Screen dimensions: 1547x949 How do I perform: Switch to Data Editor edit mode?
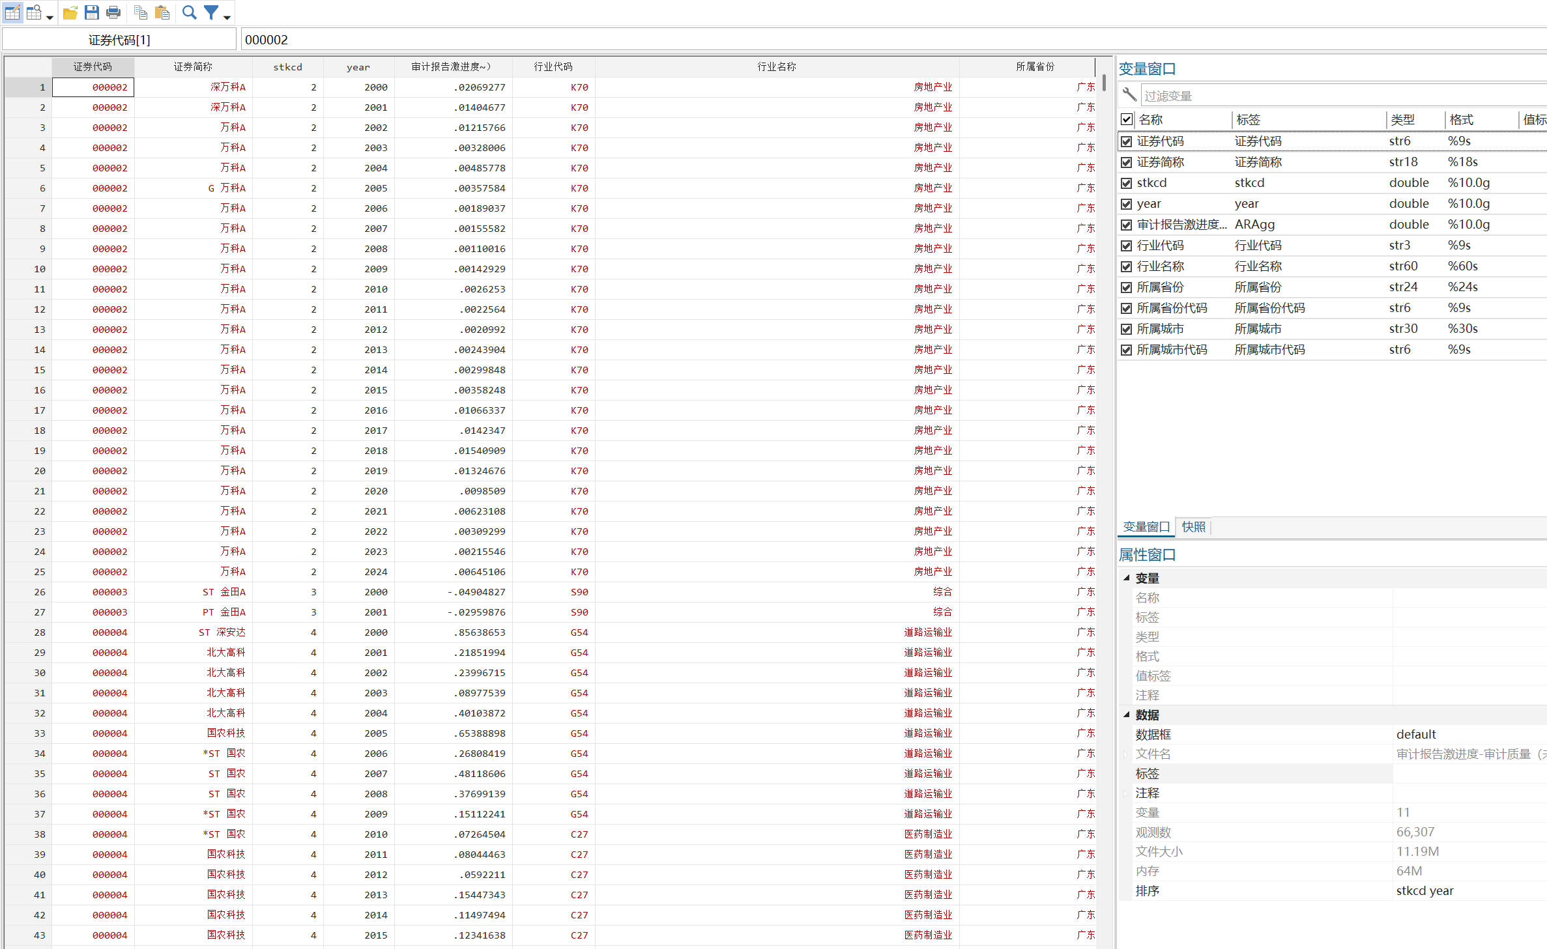(x=12, y=12)
